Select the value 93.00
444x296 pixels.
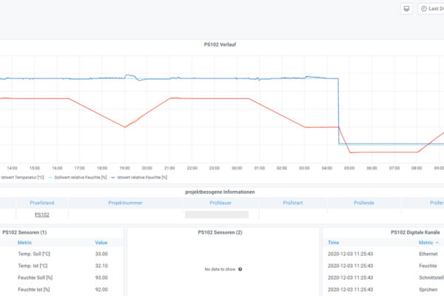(x=101, y=277)
